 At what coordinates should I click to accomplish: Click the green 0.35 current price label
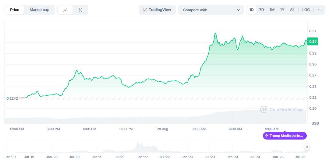(x=313, y=41)
